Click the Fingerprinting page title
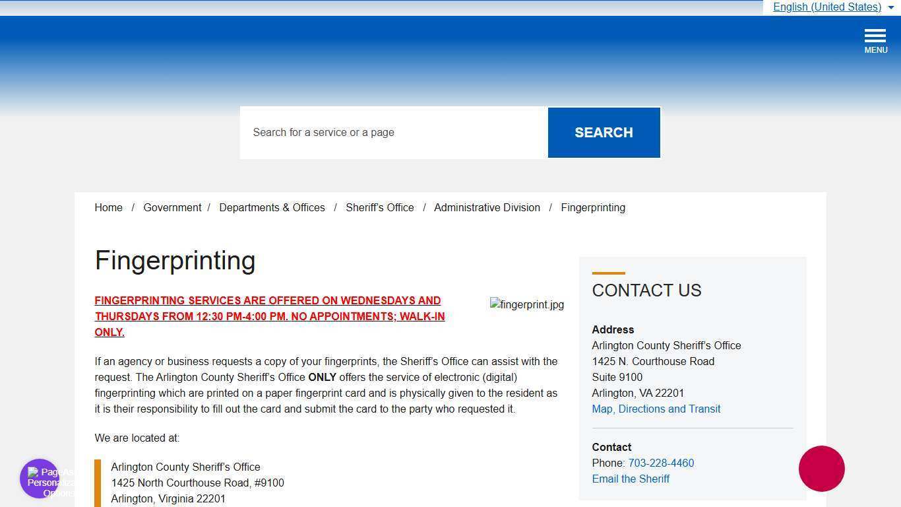 pos(175,260)
